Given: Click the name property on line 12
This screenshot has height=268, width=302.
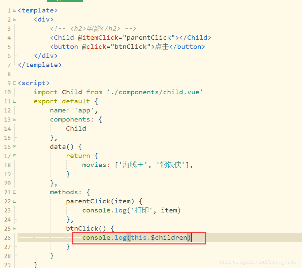Looking at the screenshot, I should (x=58, y=110).
